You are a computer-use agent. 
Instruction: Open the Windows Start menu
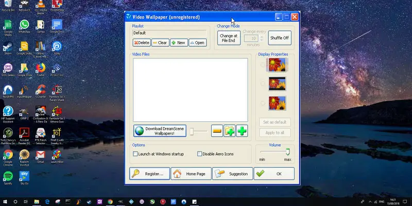(5, 202)
